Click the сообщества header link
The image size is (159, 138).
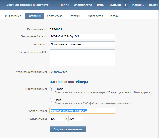[83, 5]
